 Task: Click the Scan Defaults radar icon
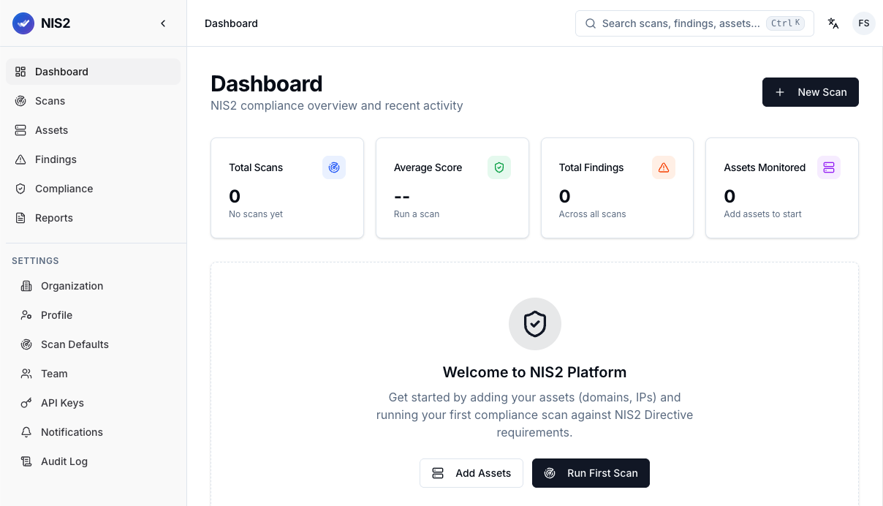26,344
